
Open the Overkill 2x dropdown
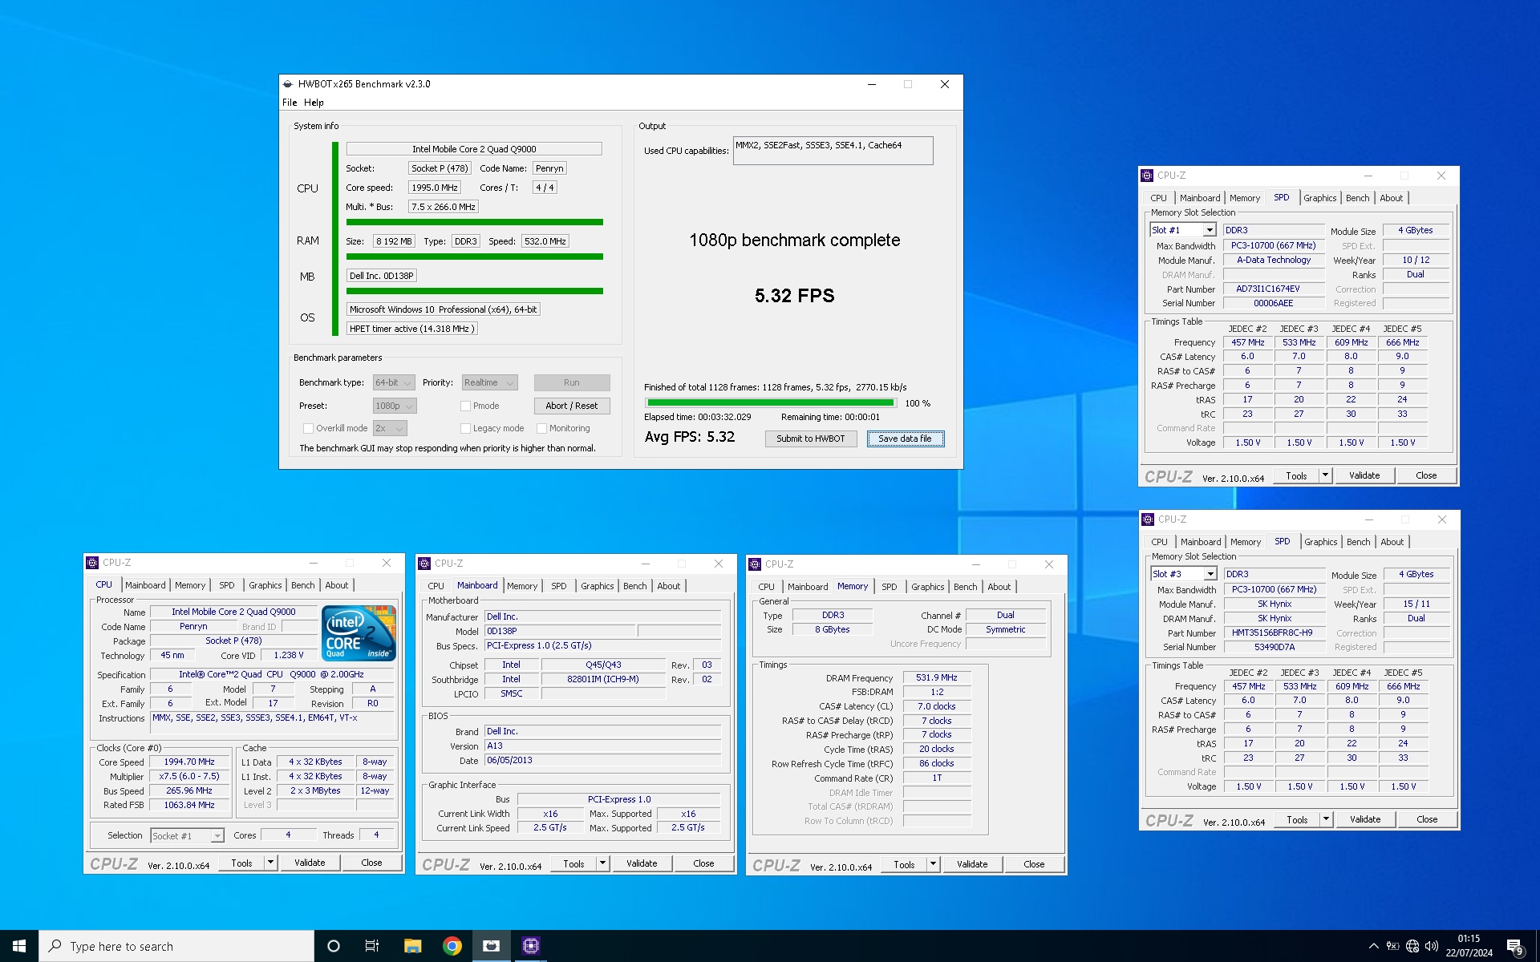(389, 429)
